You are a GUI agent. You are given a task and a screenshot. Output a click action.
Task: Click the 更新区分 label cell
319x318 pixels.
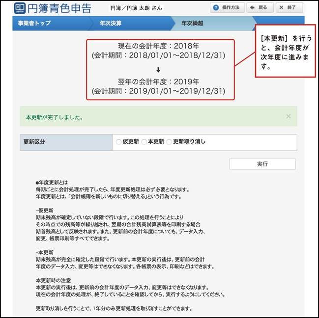click(x=66, y=142)
